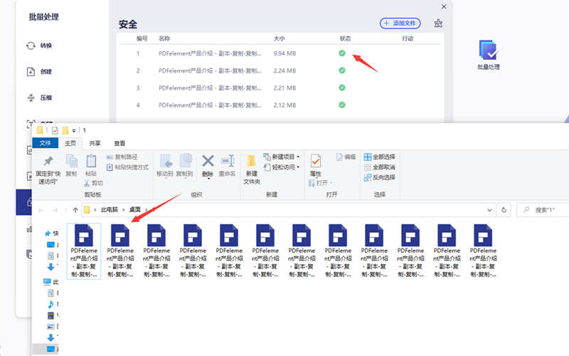Click the quick access star in the navigation pane
Image resolution: width=569 pixels, height=356 pixels.
pyautogui.click(x=48, y=234)
